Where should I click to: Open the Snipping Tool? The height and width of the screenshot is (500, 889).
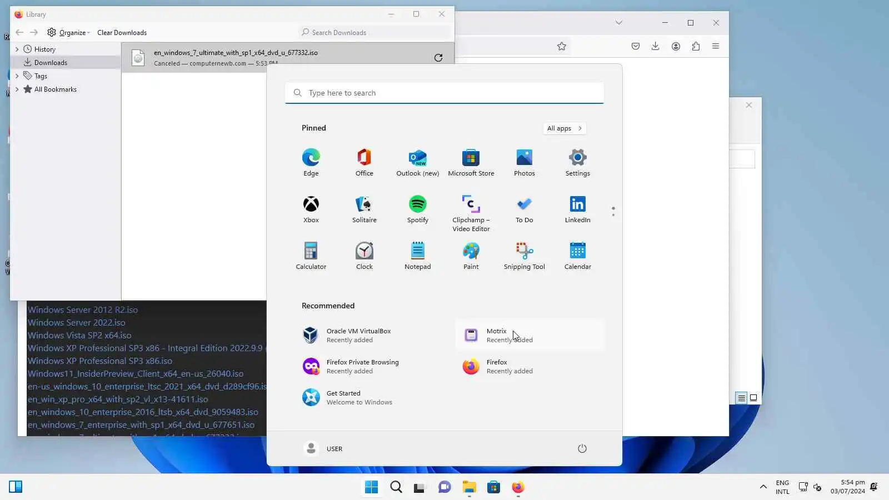(x=525, y=256)
